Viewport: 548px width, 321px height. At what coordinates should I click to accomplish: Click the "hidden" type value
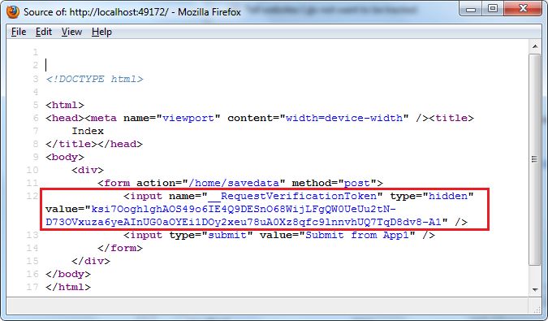click(448, 196)
